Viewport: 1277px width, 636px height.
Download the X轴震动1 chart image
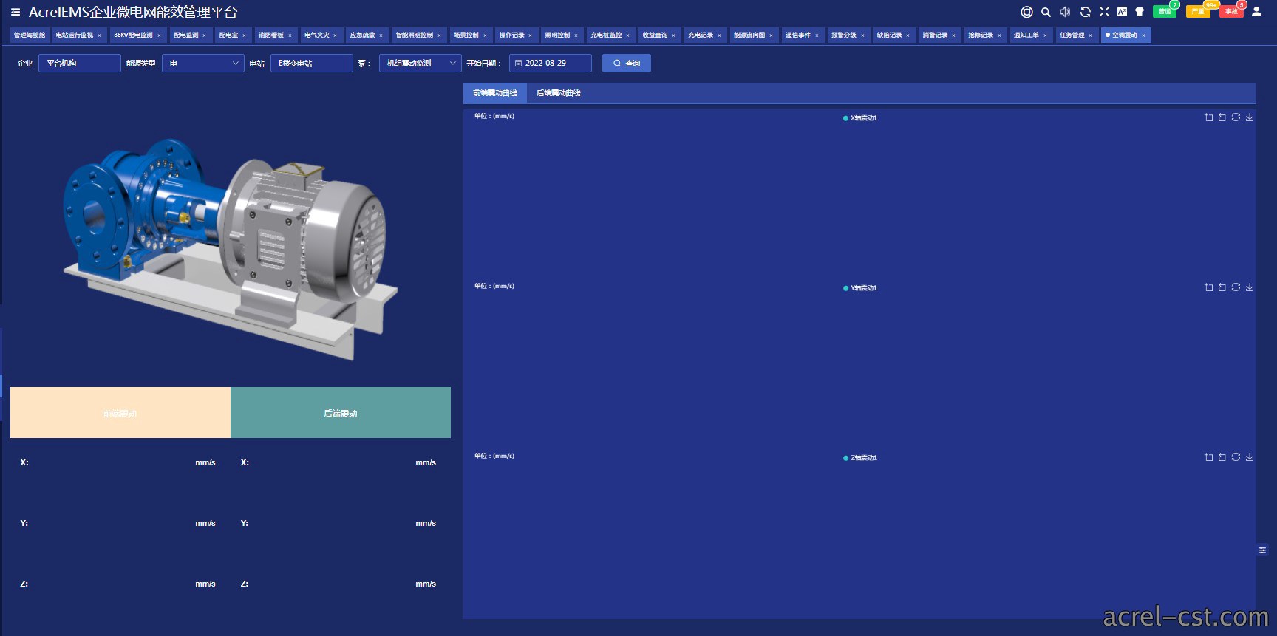(x=1250, y=117)
